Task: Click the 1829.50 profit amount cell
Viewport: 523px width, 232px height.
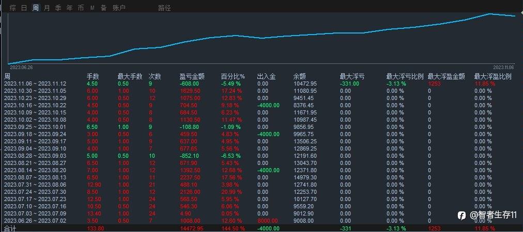Action: pyautogui.click(x=190, y=91)
